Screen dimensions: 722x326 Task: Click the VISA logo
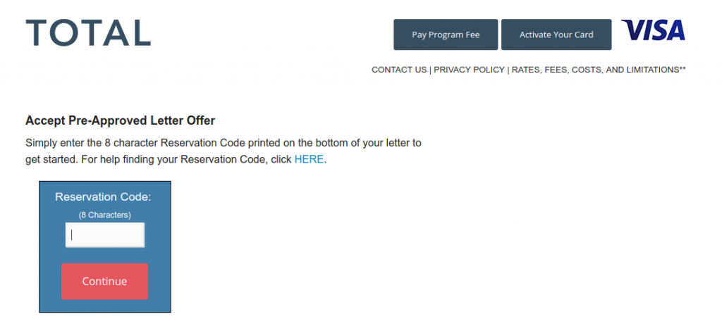653,30
